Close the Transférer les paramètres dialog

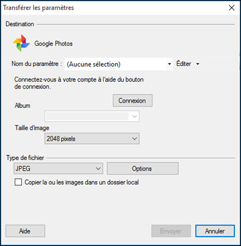(x=232, y=8)
